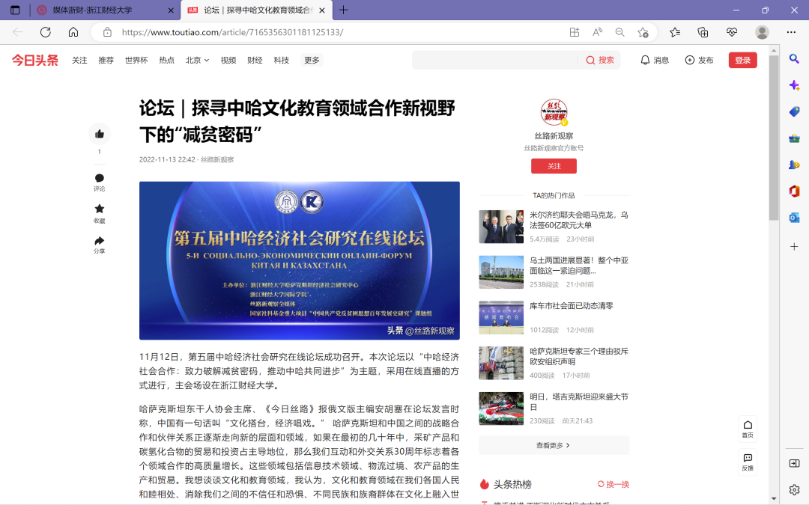The width and height of the screenshot is (809, 505).
Task: Open browser essentials heart icon
Action: (732, 32)
